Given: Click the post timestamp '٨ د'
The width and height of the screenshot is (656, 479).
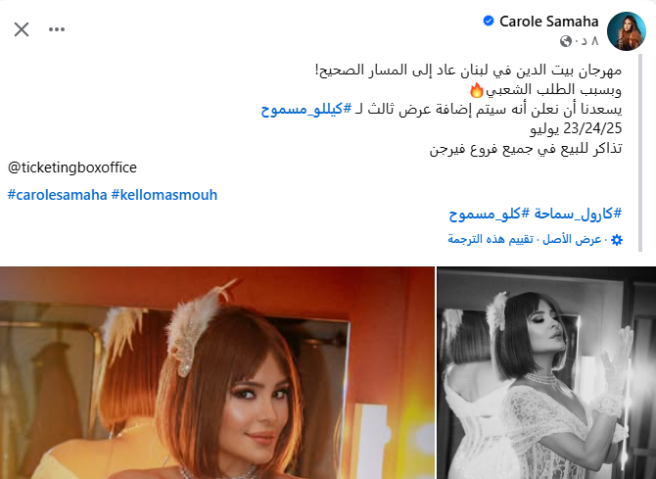Looking at the screenshot, I should (589, 41).
